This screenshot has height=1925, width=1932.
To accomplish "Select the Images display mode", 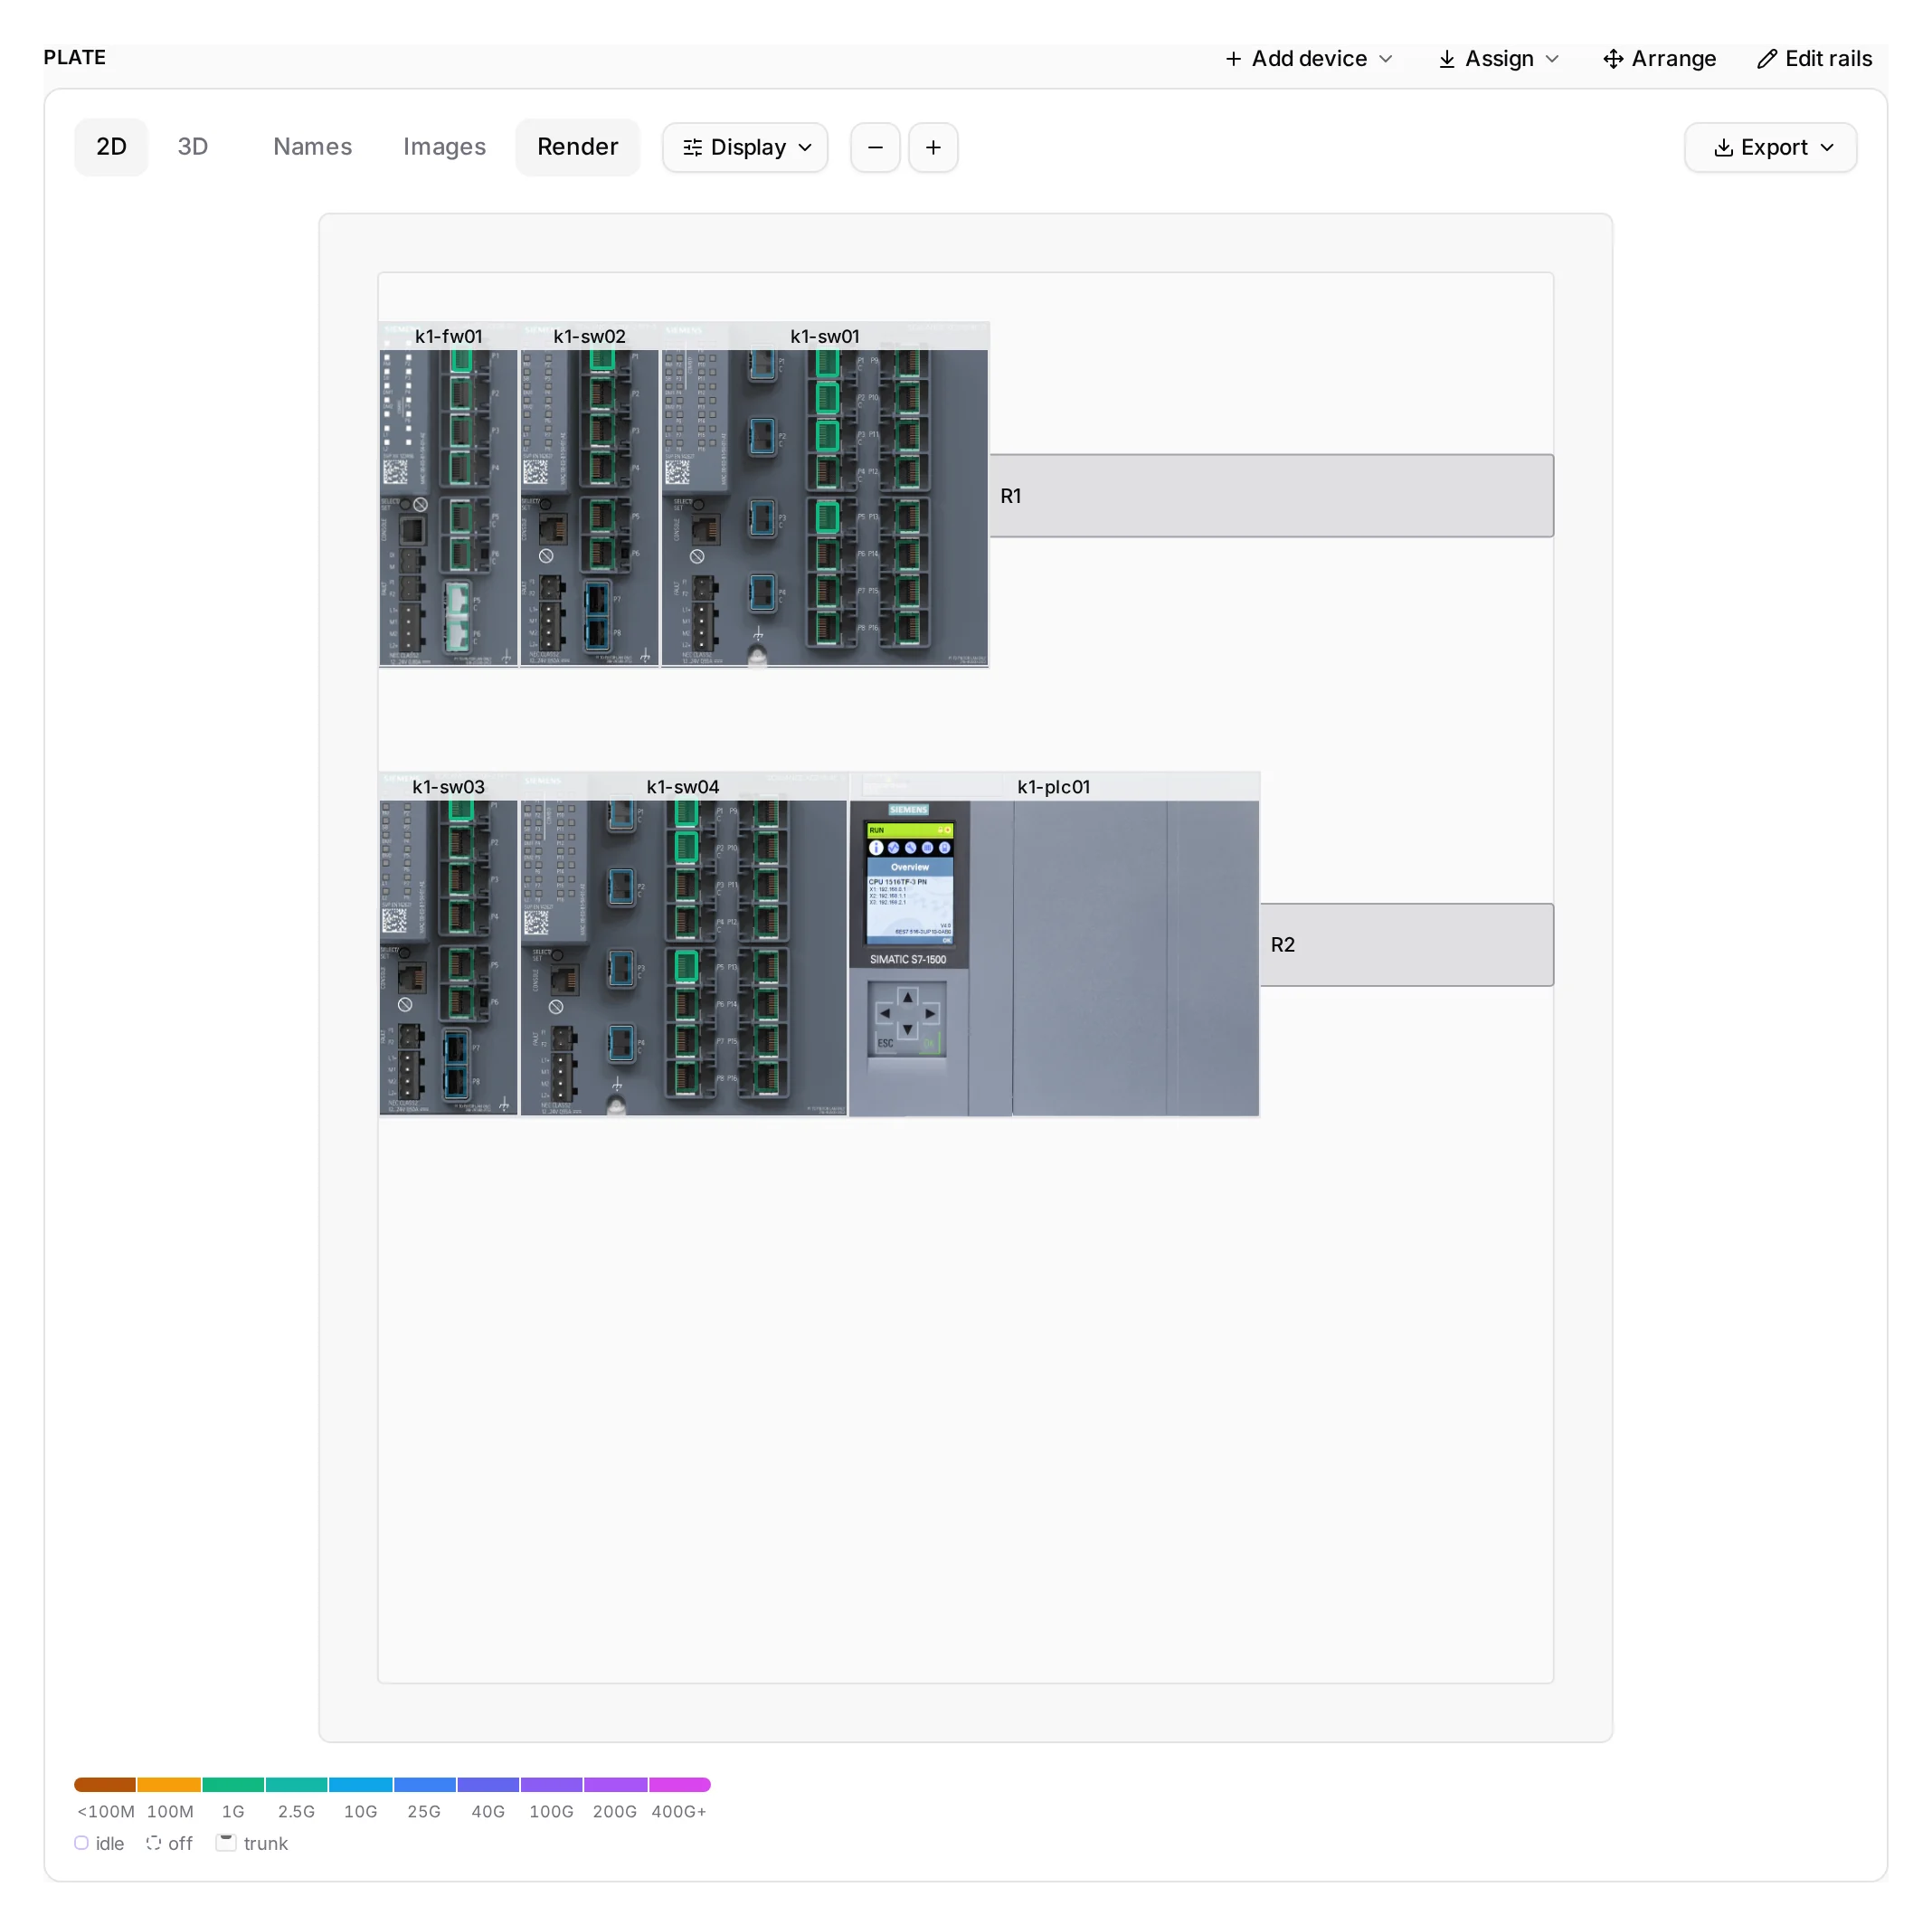I will click(445, 147).
